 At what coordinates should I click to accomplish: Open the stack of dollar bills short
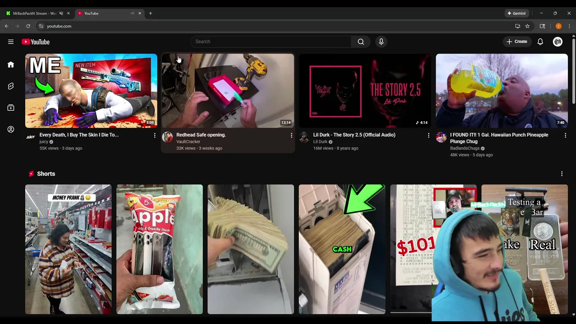[x=251, y=249]
